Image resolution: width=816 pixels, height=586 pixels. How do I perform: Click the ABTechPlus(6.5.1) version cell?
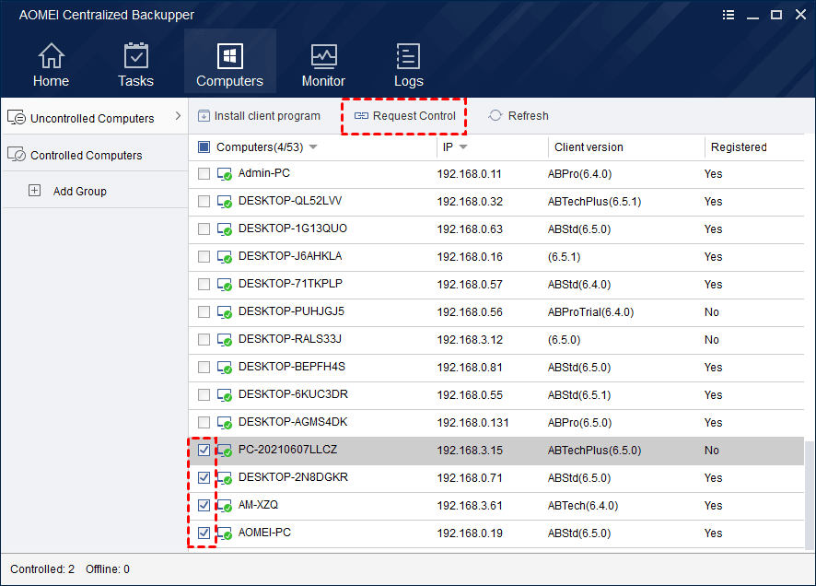[x=594, y=202]
